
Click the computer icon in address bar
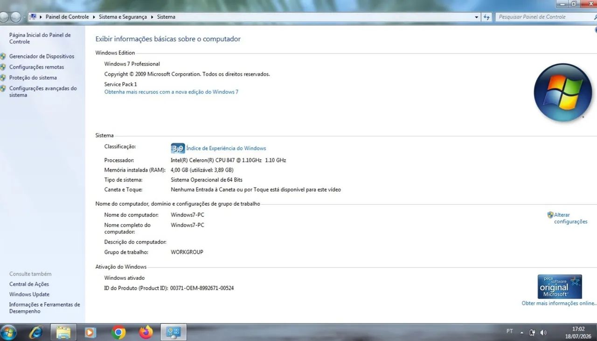click(x=33, y=17)
